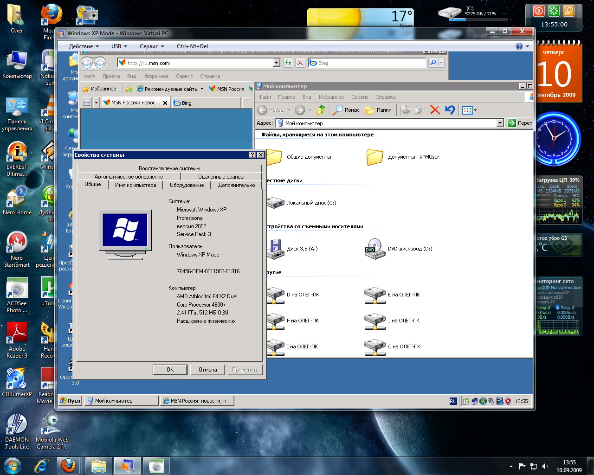This screenshot has width=594, height=475.
Task: Select network drive C на ОЛЕГ-ПК
Action: [393, 347]
